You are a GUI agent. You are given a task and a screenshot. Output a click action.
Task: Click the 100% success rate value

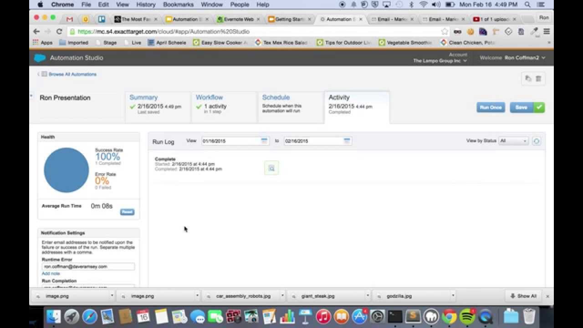click(107, 157)
